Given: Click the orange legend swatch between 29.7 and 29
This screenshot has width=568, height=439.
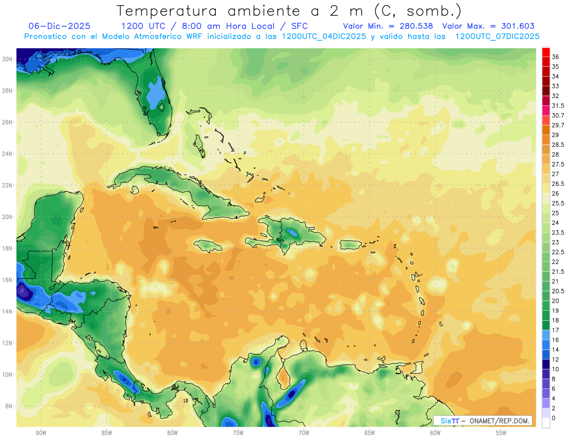Looking at the screenshot, I should tap(546, 130).
